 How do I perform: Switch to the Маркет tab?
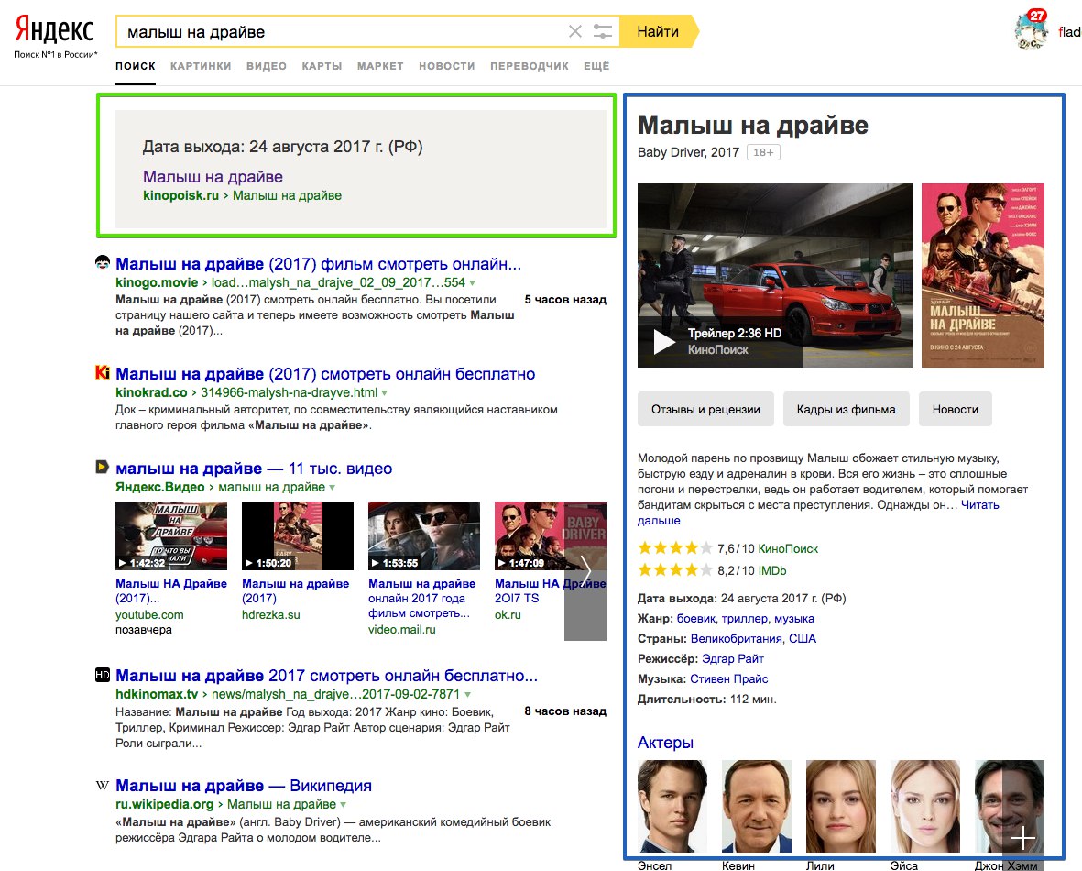tap(380, 66)
